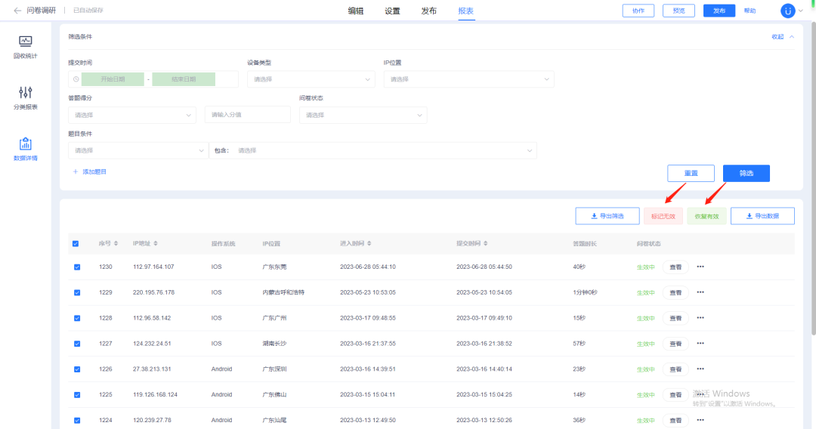816x429 pixels.
Task: Switch to the 报表 tab
Action: pyautogui.click(x=465, y=11)
